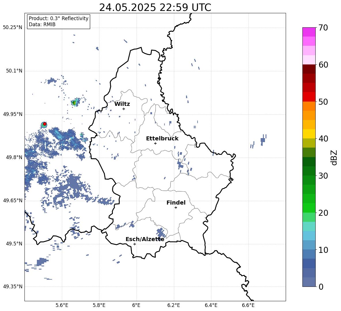Click the 49.8°N latitude label
Viewport: 341px width, 311px height.
coord(14,157)
